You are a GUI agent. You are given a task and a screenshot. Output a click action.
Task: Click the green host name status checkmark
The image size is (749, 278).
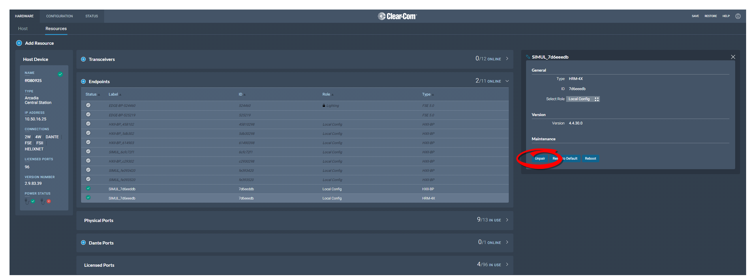point(60,74)
